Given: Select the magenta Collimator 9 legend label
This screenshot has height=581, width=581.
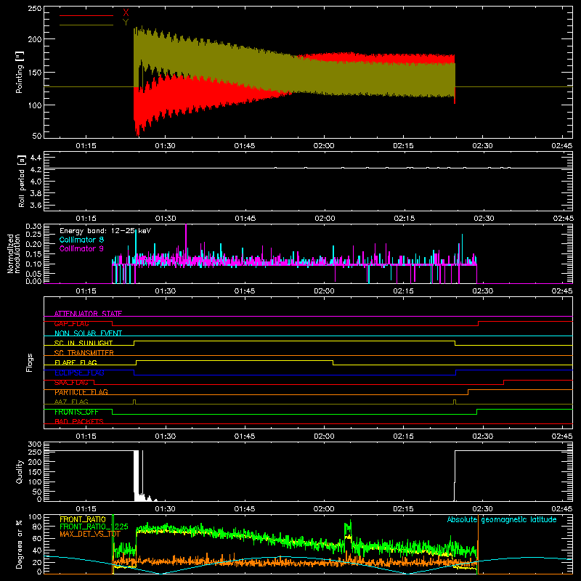Looking at the screenshot, I should pos(81,248).
